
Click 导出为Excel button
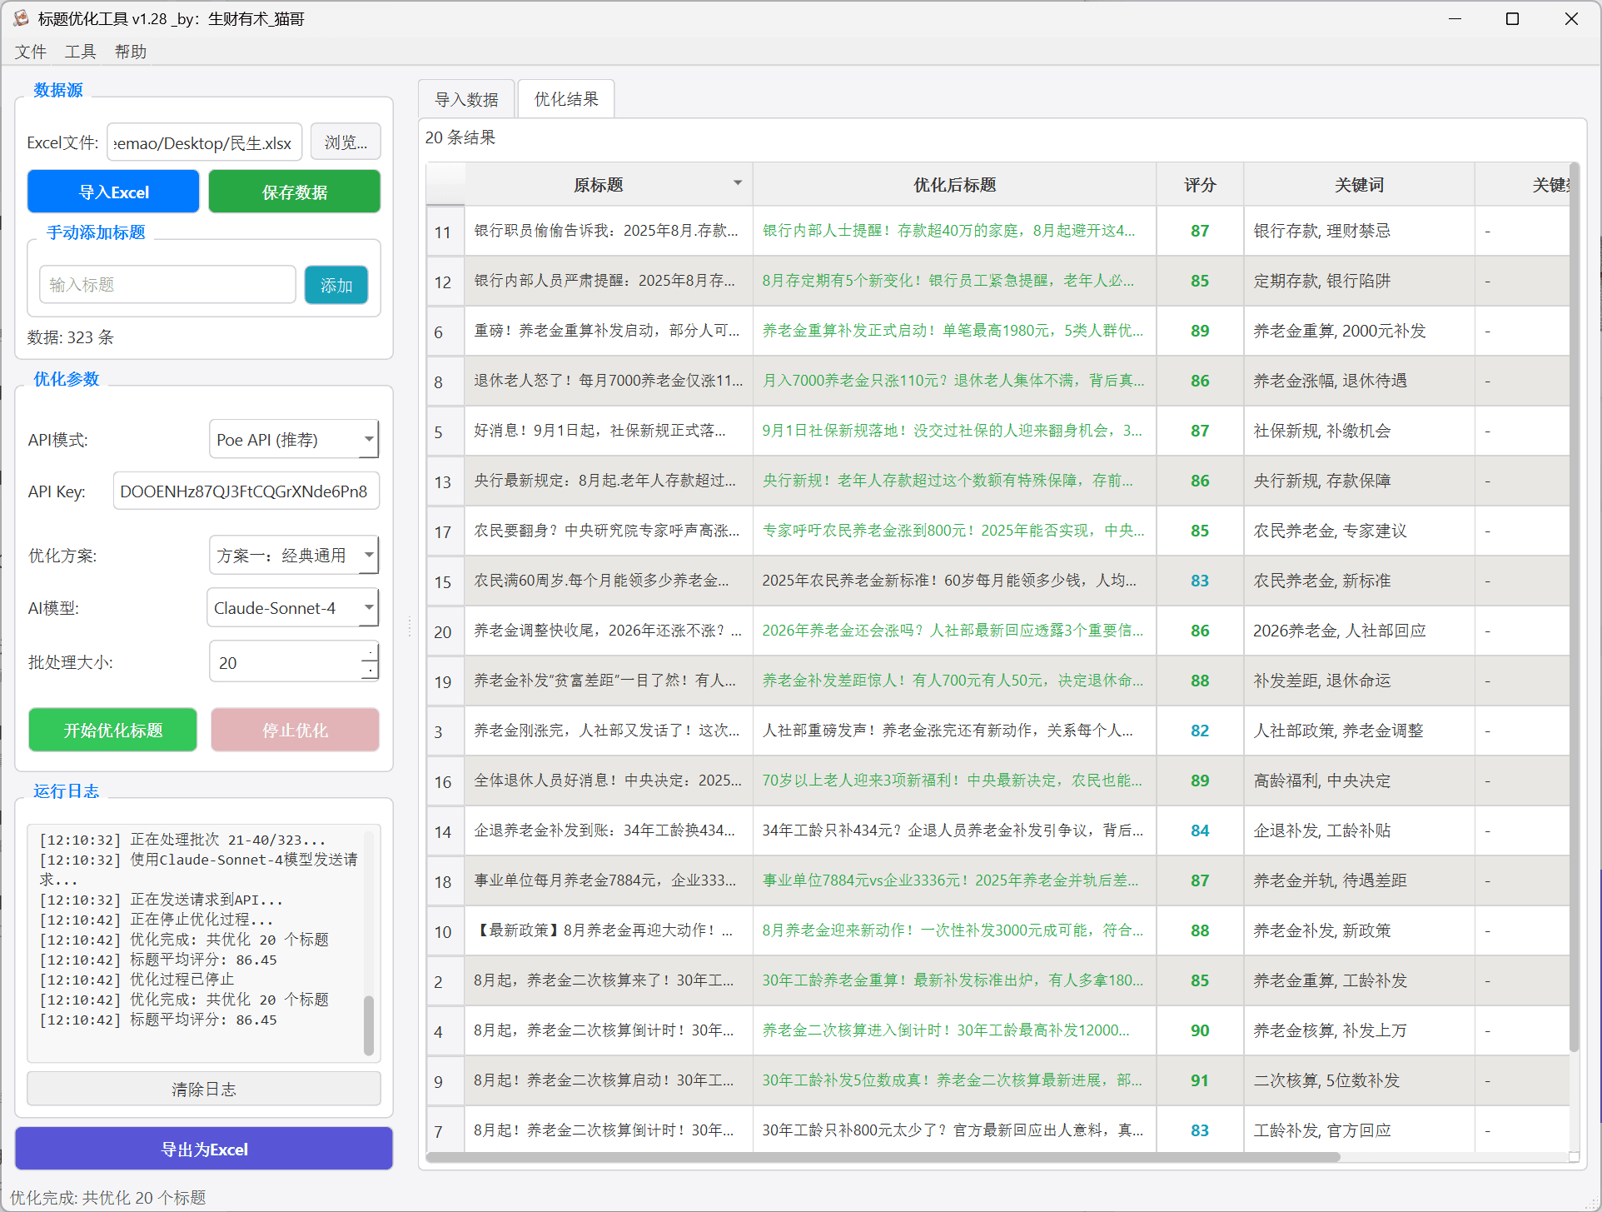pyautogui.click(x=204, y=1150)
